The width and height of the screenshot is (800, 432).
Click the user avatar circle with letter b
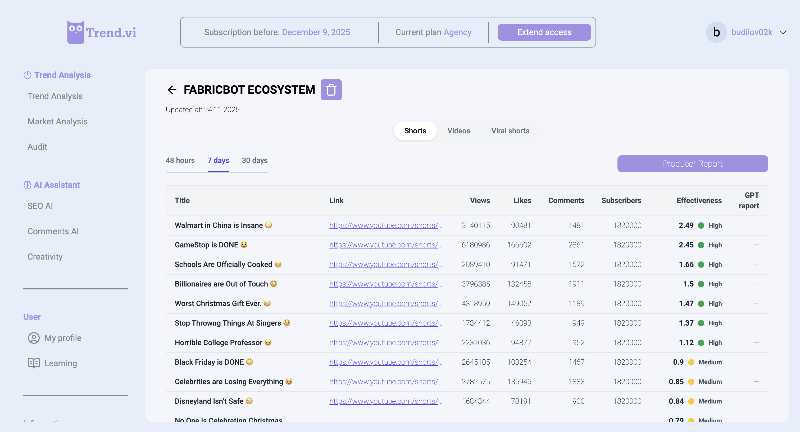point(716,32)
